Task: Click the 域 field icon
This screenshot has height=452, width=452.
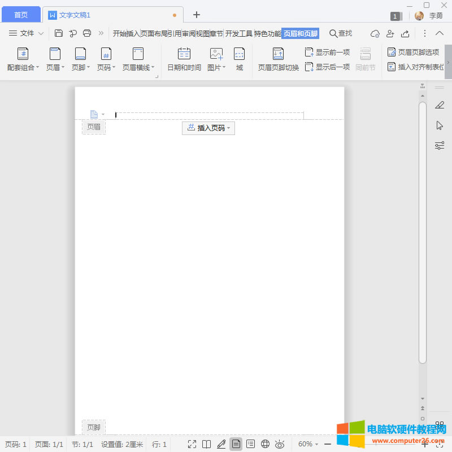Action: coord(240,59)
